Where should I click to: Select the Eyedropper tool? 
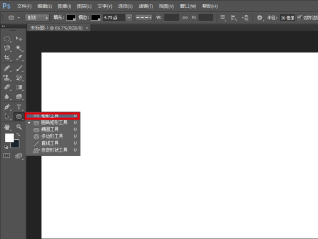(x=19, y=57)
